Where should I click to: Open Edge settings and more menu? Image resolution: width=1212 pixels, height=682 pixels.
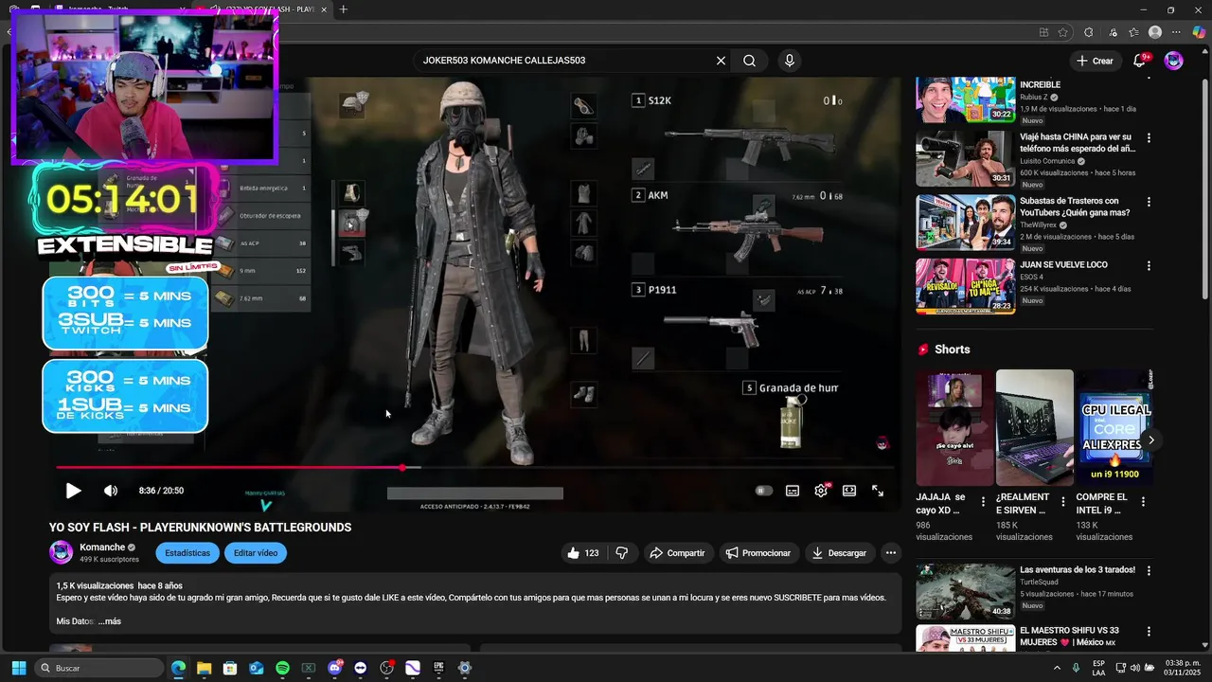click(1177, 32)
